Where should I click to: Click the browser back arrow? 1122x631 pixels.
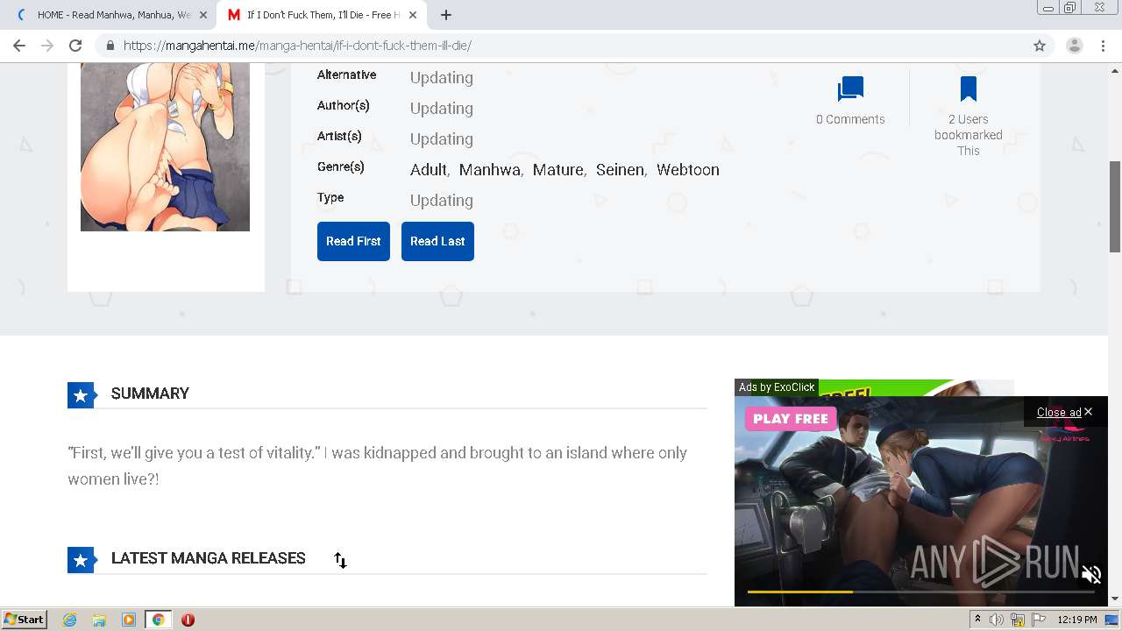click(19, 46)
